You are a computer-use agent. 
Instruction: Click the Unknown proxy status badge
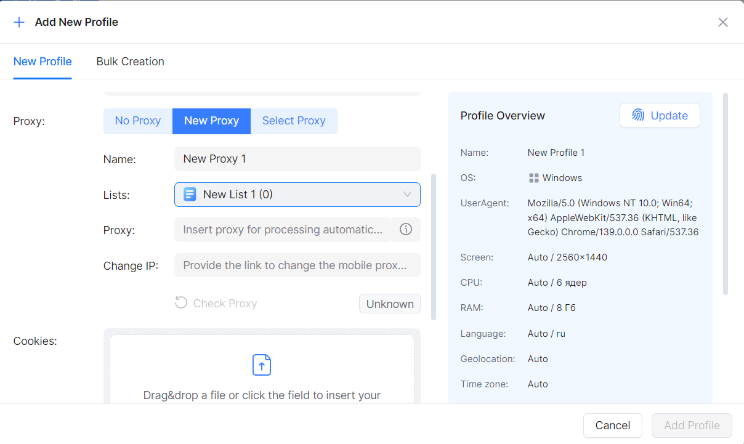(390, 304)
